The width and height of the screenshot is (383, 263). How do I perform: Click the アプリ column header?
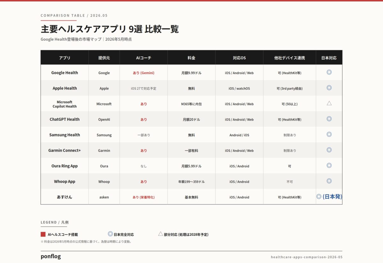pyautogui.click(x=64, y=58)
